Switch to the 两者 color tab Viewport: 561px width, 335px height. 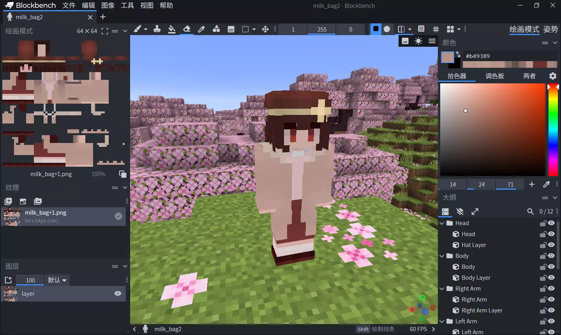click(529, 76)
